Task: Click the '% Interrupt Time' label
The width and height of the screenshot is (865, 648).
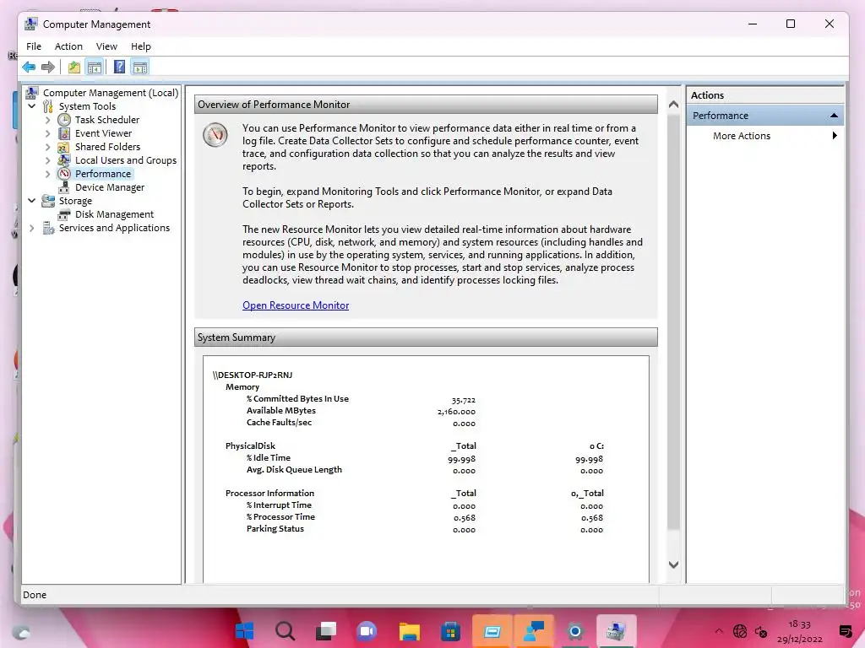Action: click(279, 505)
